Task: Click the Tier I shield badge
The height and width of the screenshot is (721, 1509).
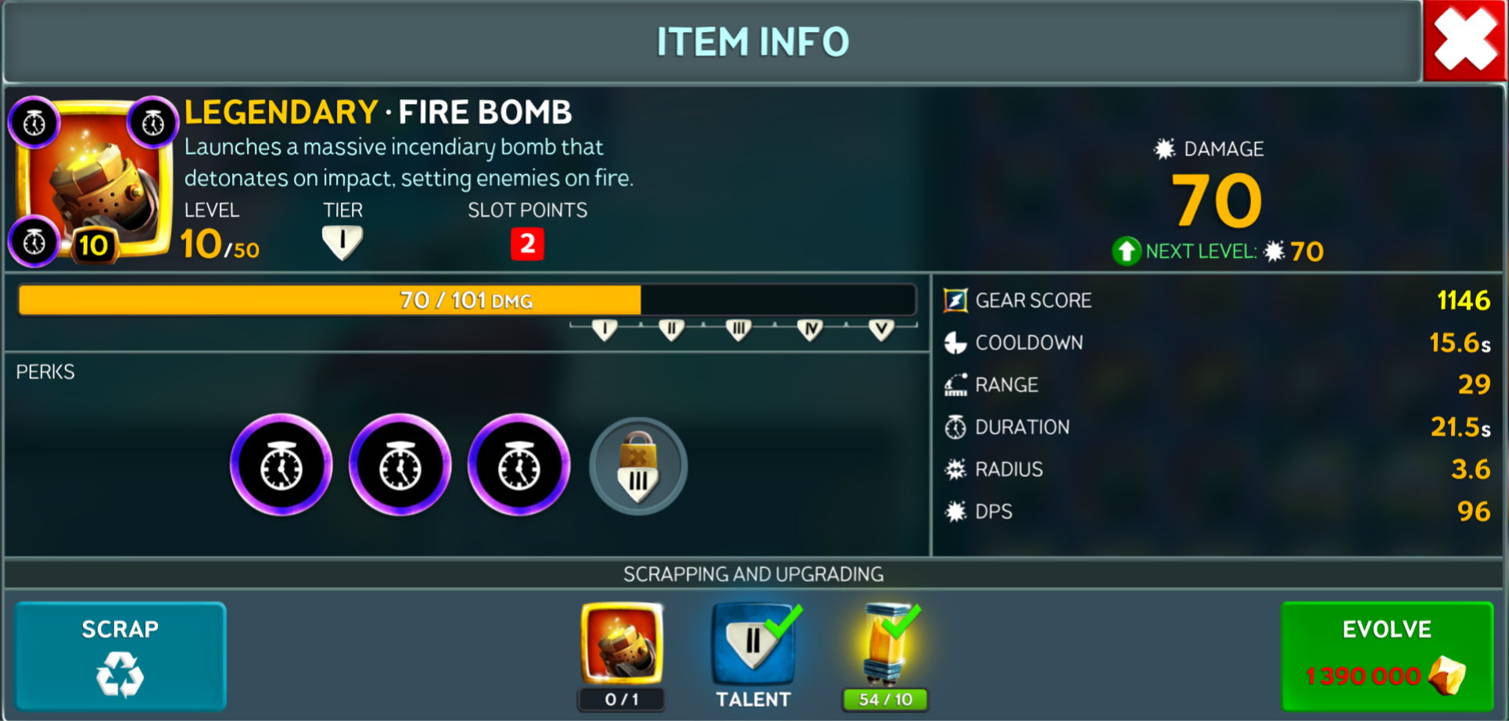Action: click(x=342, y=243)
